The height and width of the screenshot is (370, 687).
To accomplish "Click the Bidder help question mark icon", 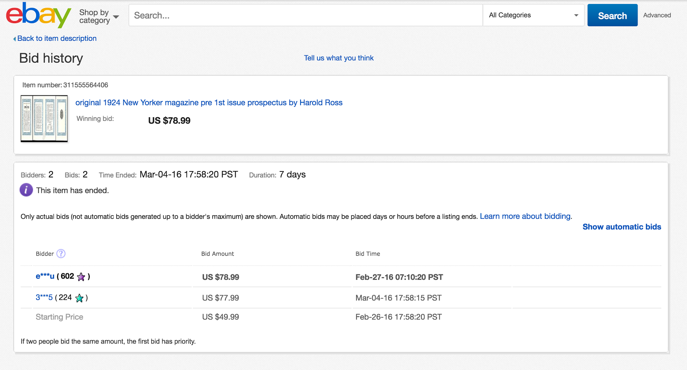I will (61, 254).
